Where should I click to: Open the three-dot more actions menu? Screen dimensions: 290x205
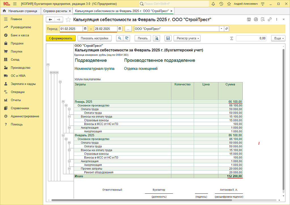[277, 20]
